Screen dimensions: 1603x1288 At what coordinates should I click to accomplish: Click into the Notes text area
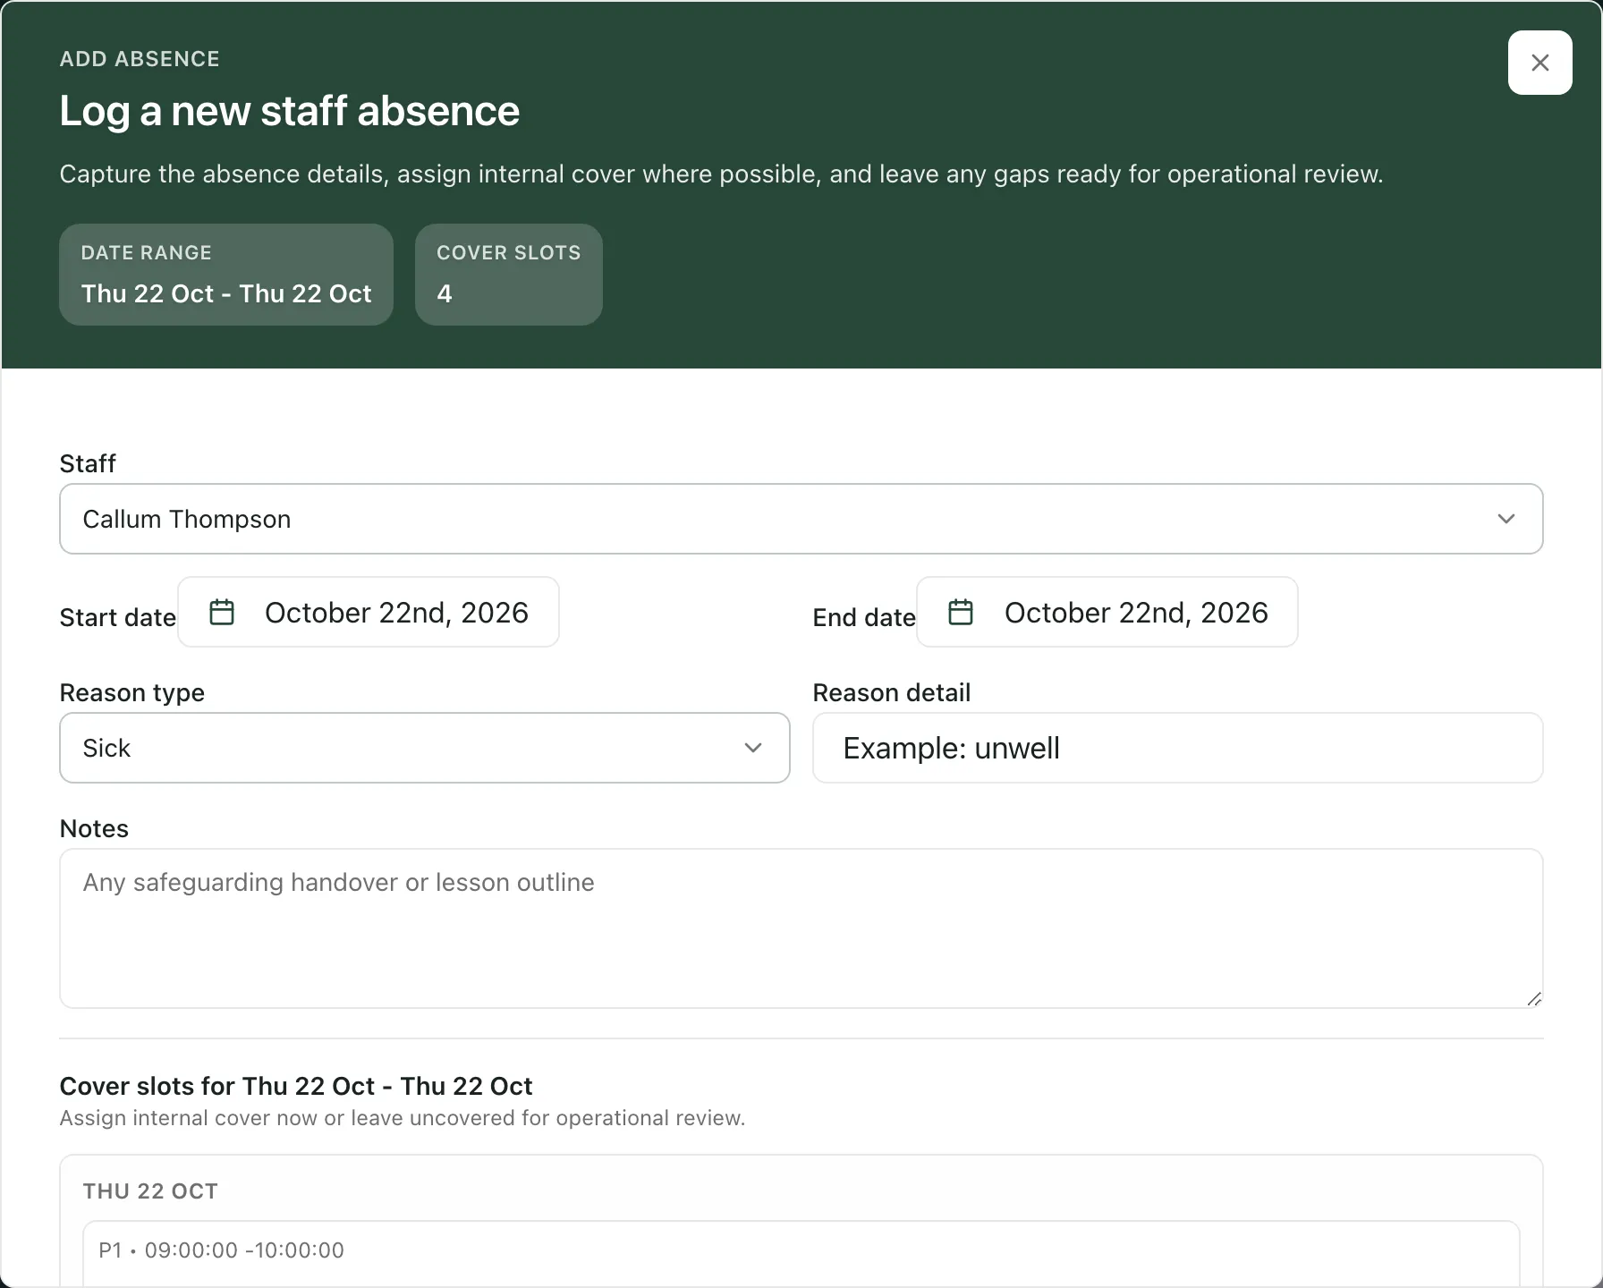[801, 928]
